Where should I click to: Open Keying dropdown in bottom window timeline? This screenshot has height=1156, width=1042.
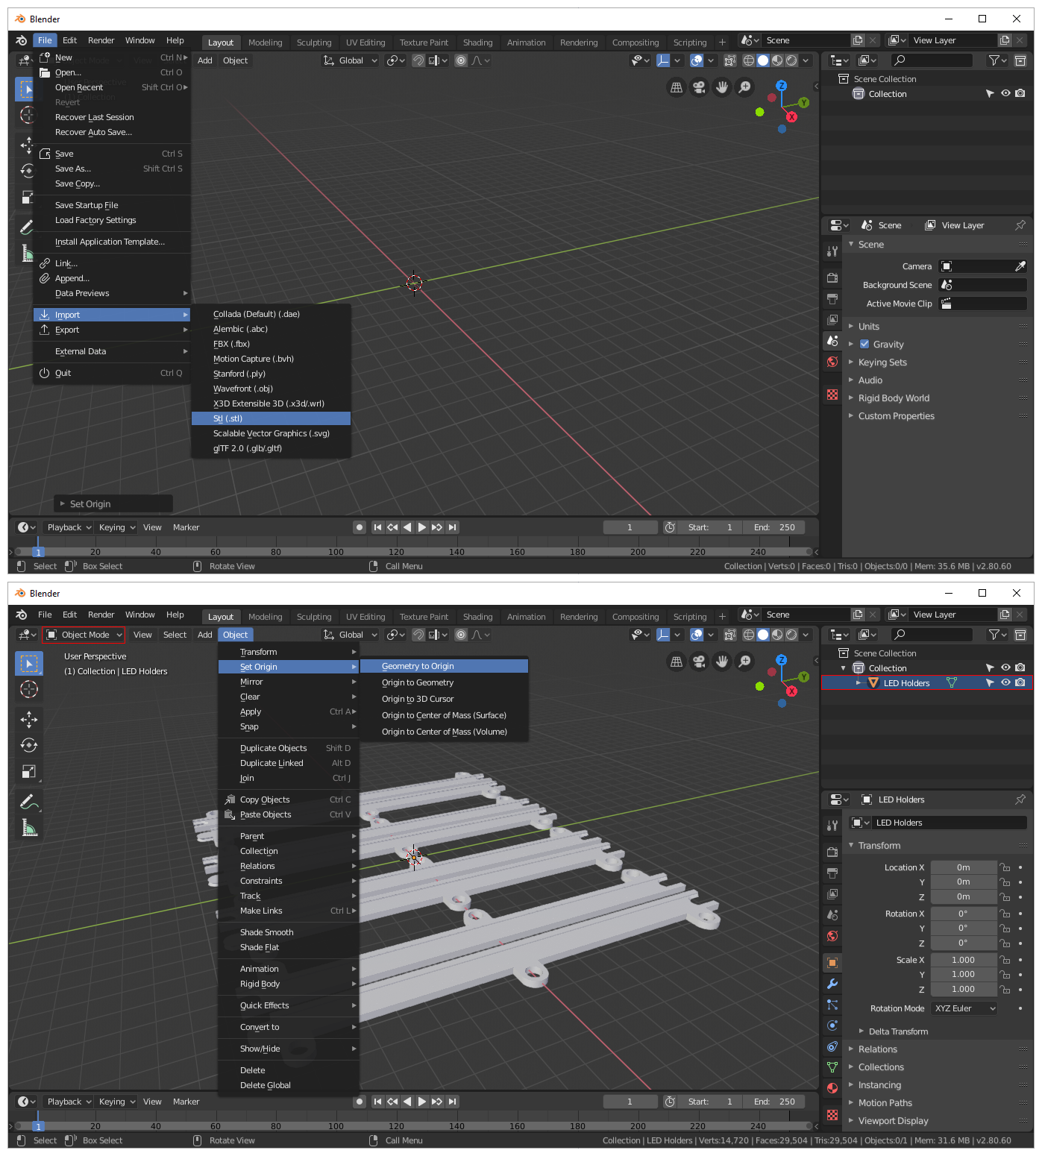pos(116,1102)
